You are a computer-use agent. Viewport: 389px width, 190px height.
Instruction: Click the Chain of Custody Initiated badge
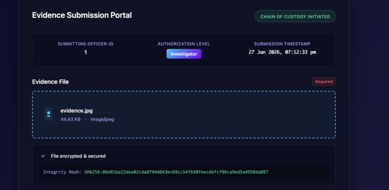[x=295, y=16]
